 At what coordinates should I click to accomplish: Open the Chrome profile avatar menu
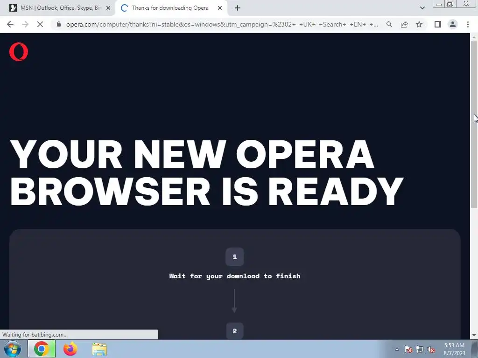pyautogui.click(x=453, y=24)
